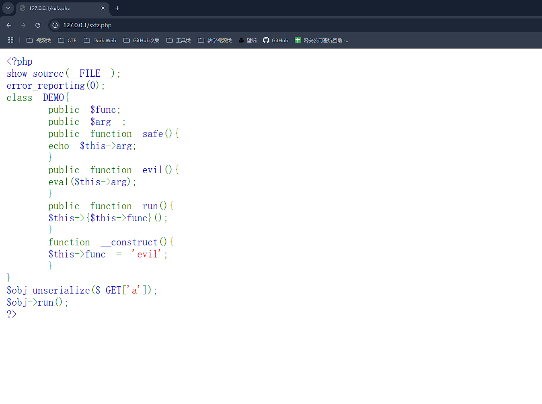This screenshot has height=404, width=542.
Task: Open a new tab with plus button
Action: 117,8
